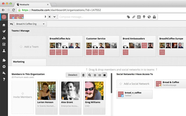This screenshot has height=116, width=186.
Task: Open the scheduling calendar icon
Action: (139, 17)
